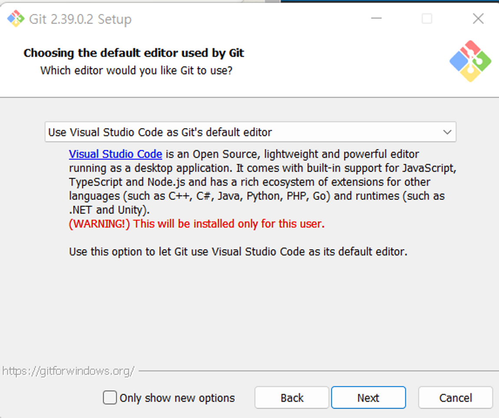Close the Git Setup window
This screenshot has width=499, height=418.
(478, 19)
